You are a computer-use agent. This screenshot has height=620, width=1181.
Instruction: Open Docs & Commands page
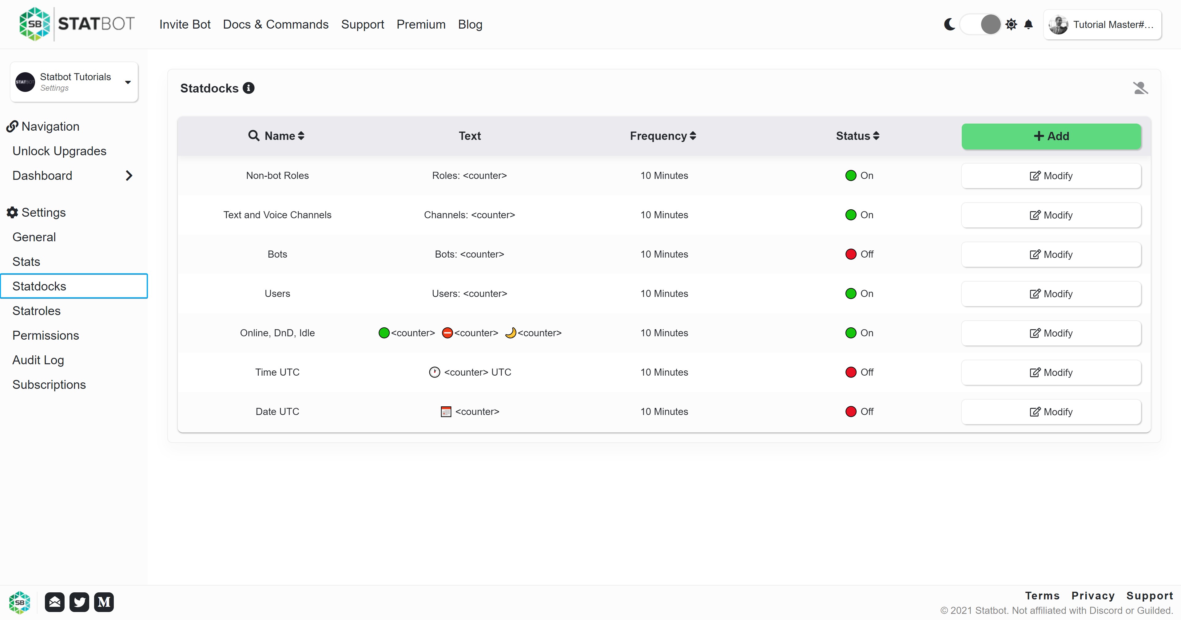276,24
